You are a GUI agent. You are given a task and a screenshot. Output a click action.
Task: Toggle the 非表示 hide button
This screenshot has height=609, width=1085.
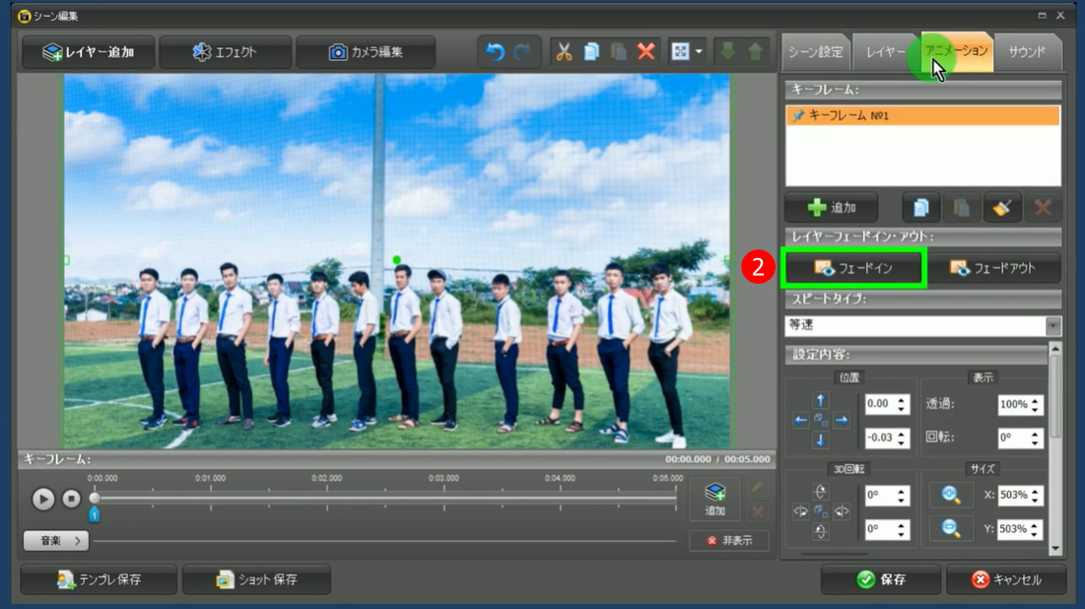click(x=730, y=541)
